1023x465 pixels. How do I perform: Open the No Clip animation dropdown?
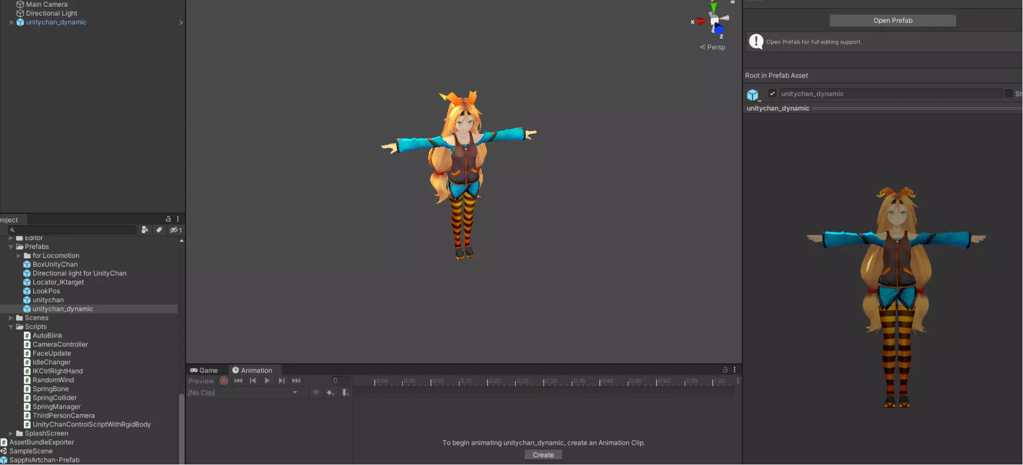(243, 393)
